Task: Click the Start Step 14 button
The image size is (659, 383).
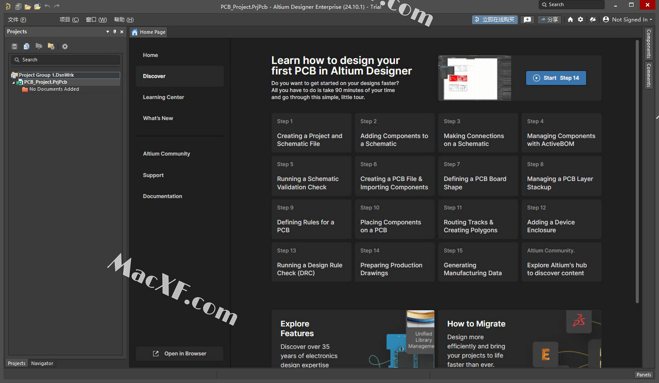Action: tap(556, 78)
